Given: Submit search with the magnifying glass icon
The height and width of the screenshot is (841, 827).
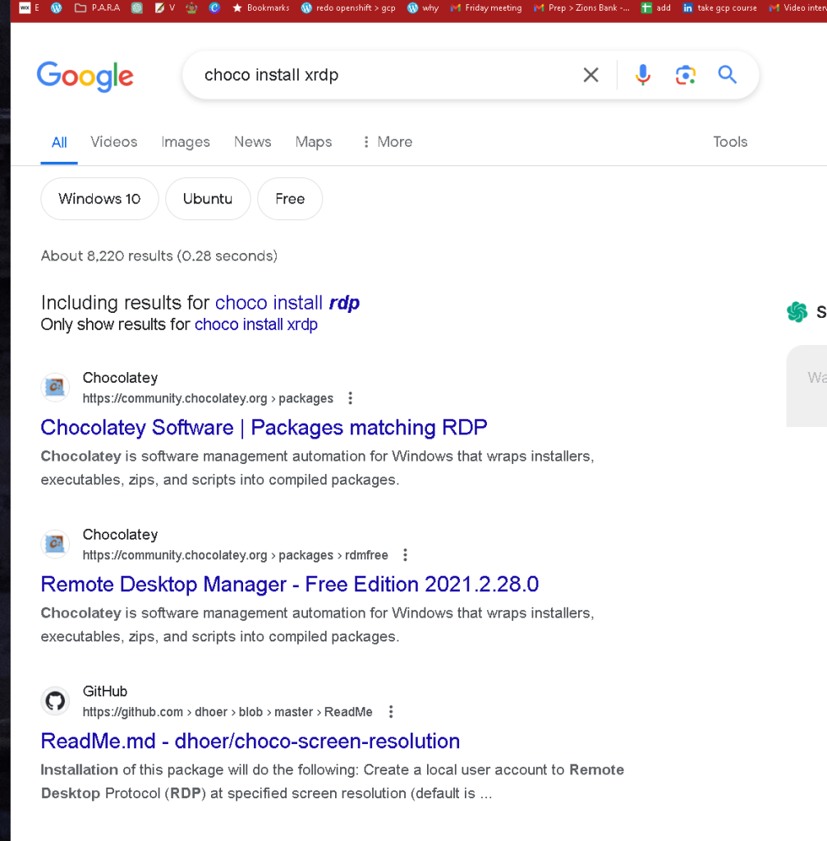Looking at the screenshot, I should 728,75.
